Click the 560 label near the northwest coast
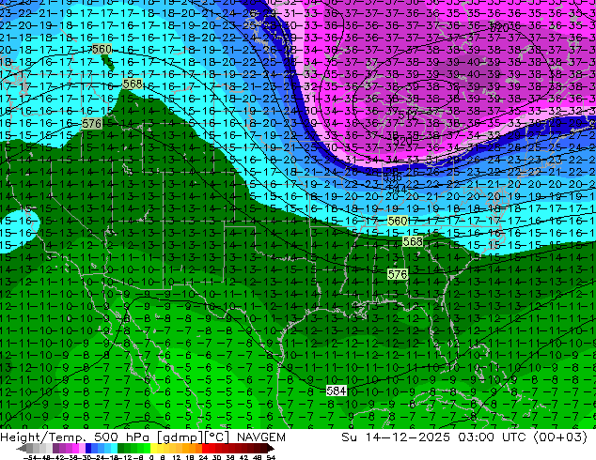The height and width of the screenshot is (460, 596). point(102,49)
